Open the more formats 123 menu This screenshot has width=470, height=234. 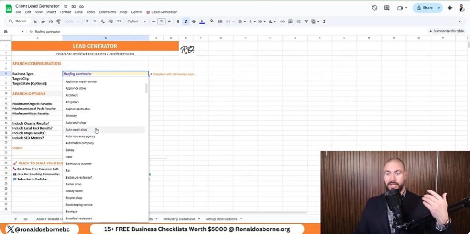(119, 22)
